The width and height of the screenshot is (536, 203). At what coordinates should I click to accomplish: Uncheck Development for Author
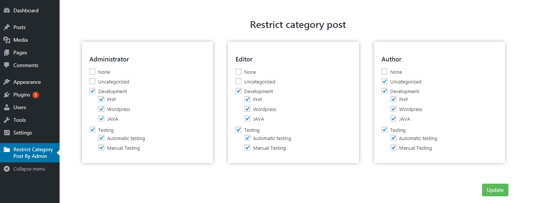click(384, 91)
